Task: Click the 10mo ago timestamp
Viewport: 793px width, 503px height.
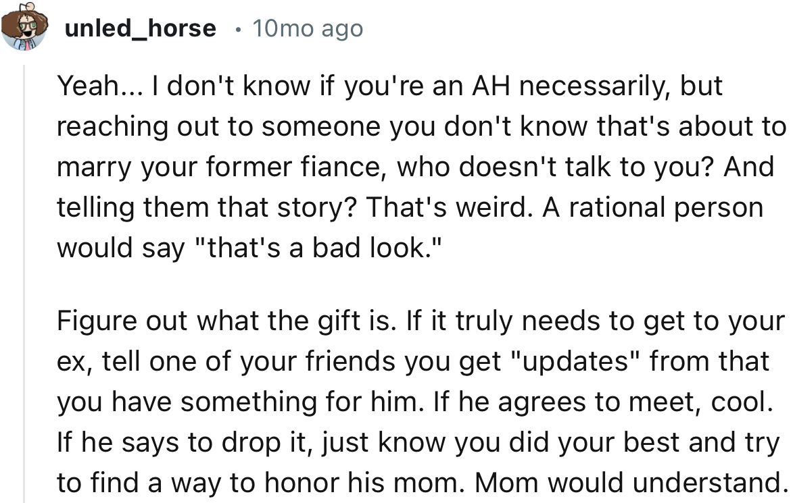Action: point(308,28)
